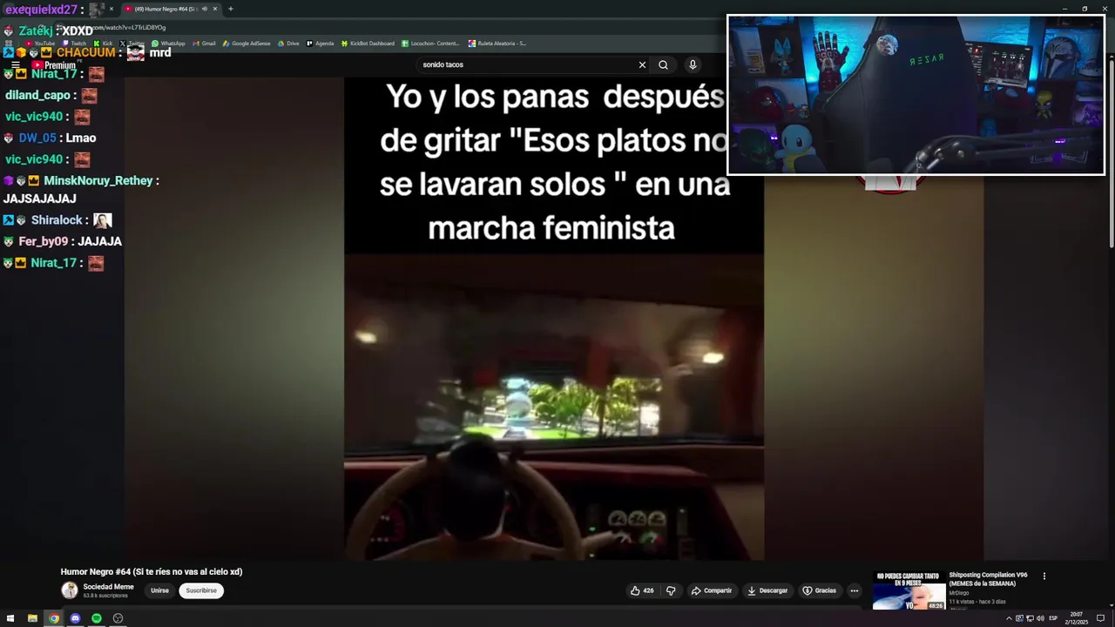Viewport: 1115px width, 627px height.
Task: Open the WhatsApp bookmark
Action: tap(168, 43)
